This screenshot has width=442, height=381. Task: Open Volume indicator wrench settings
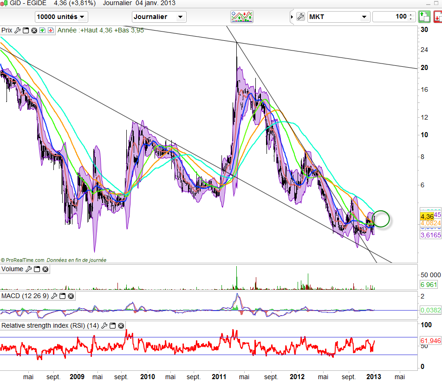[x=29, y=269]
